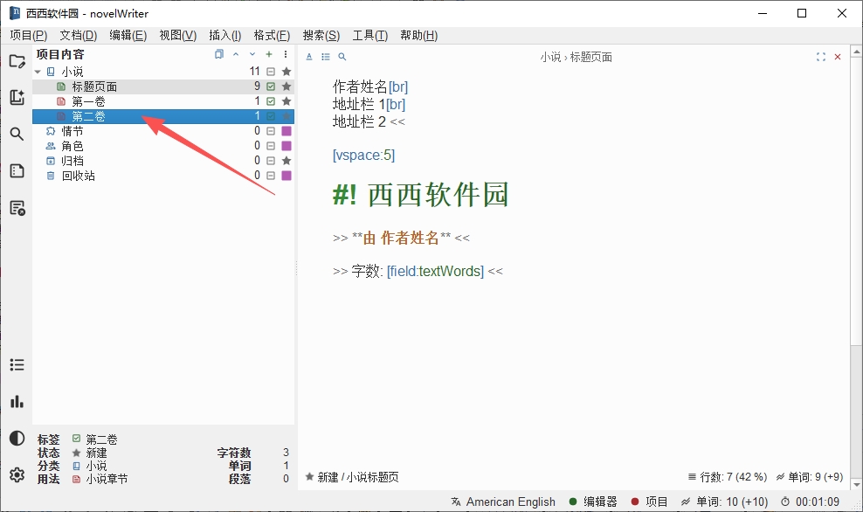This screenshot has width=863, height=512.
Task: Open the outline view sidebar icon
Action: coord(17,170)
